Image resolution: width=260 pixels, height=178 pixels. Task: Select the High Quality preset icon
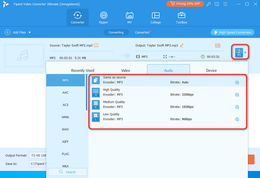tap(96, 92)
